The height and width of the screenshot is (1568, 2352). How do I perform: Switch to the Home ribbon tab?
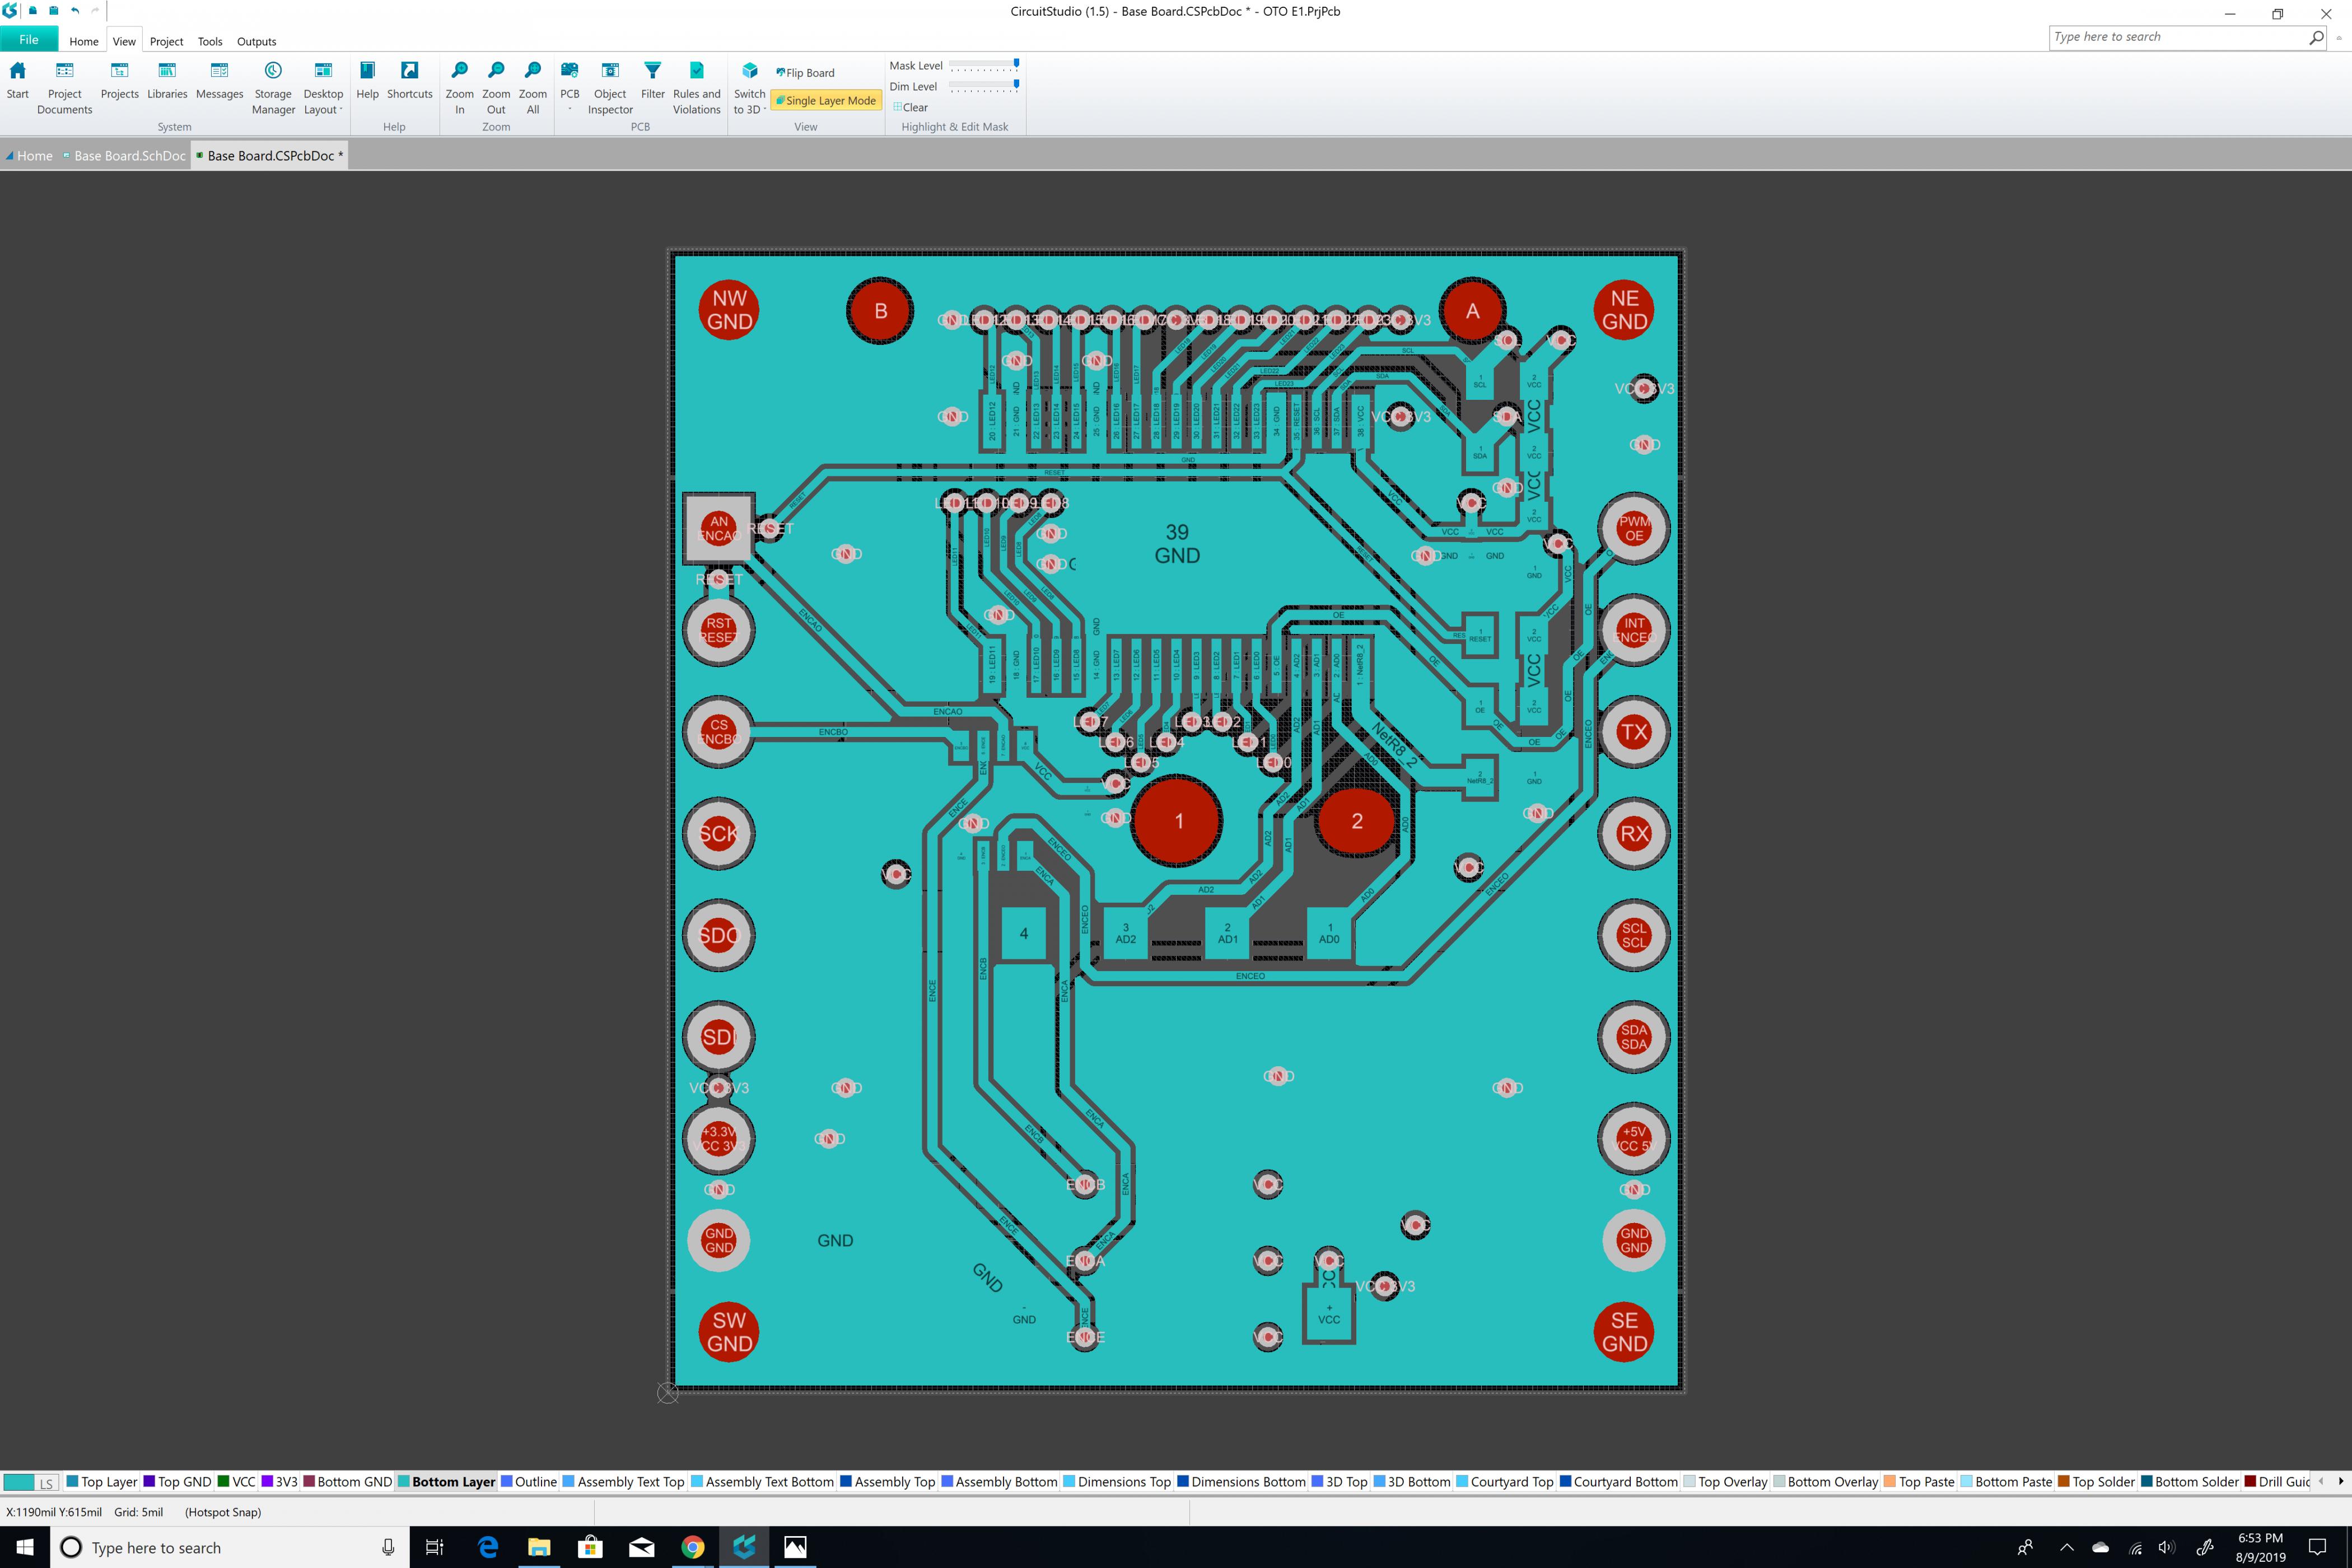[x=84, y=41]
